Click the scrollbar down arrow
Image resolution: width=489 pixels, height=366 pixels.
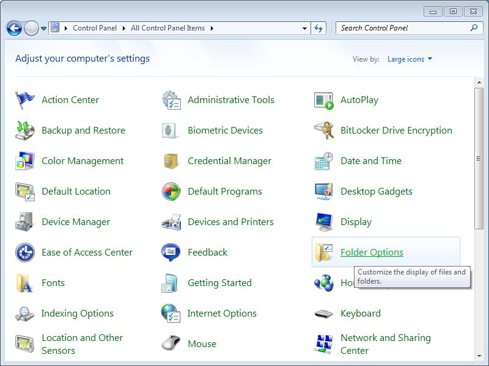pos(479,356)
